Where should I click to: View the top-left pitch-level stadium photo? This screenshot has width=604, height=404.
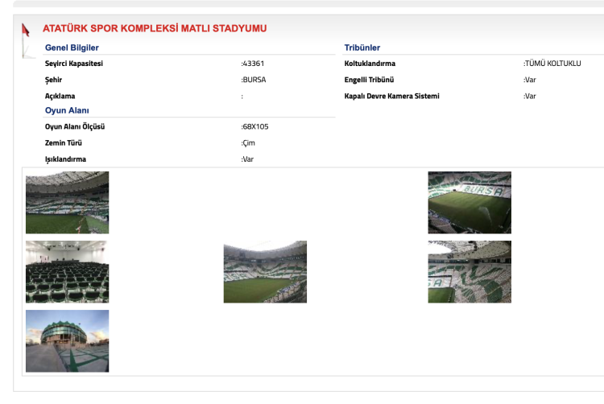click(67, 203)
